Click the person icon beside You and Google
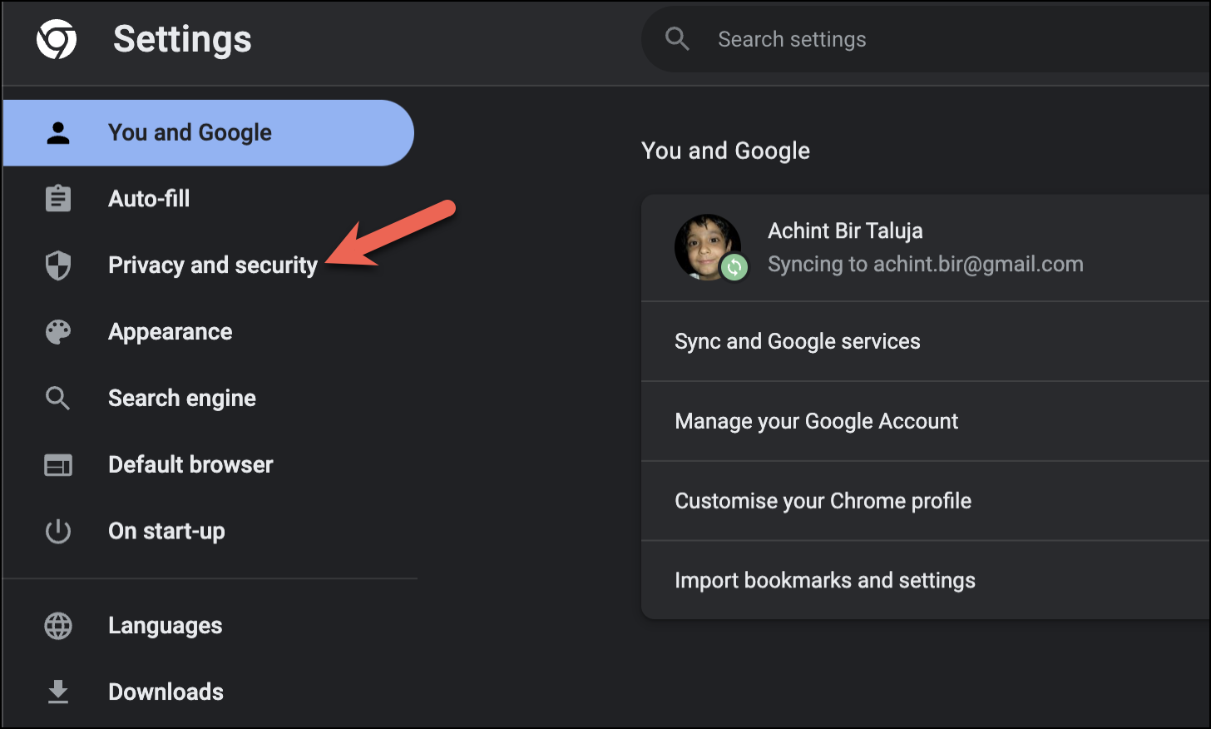 coord(58,133)
